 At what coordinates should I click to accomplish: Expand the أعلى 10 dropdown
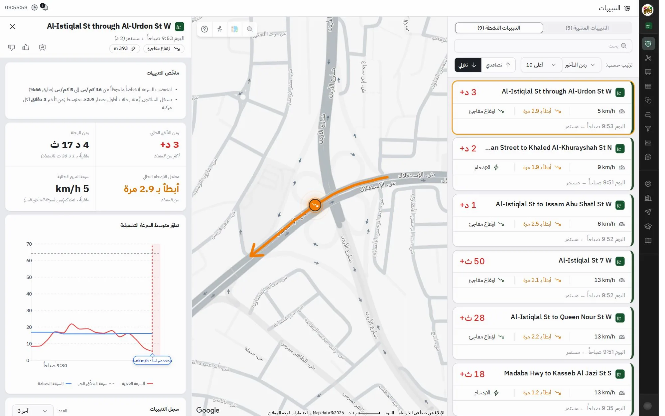(x=541, y=65)
